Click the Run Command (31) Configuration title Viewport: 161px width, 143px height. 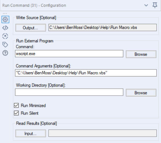point(34,5)
